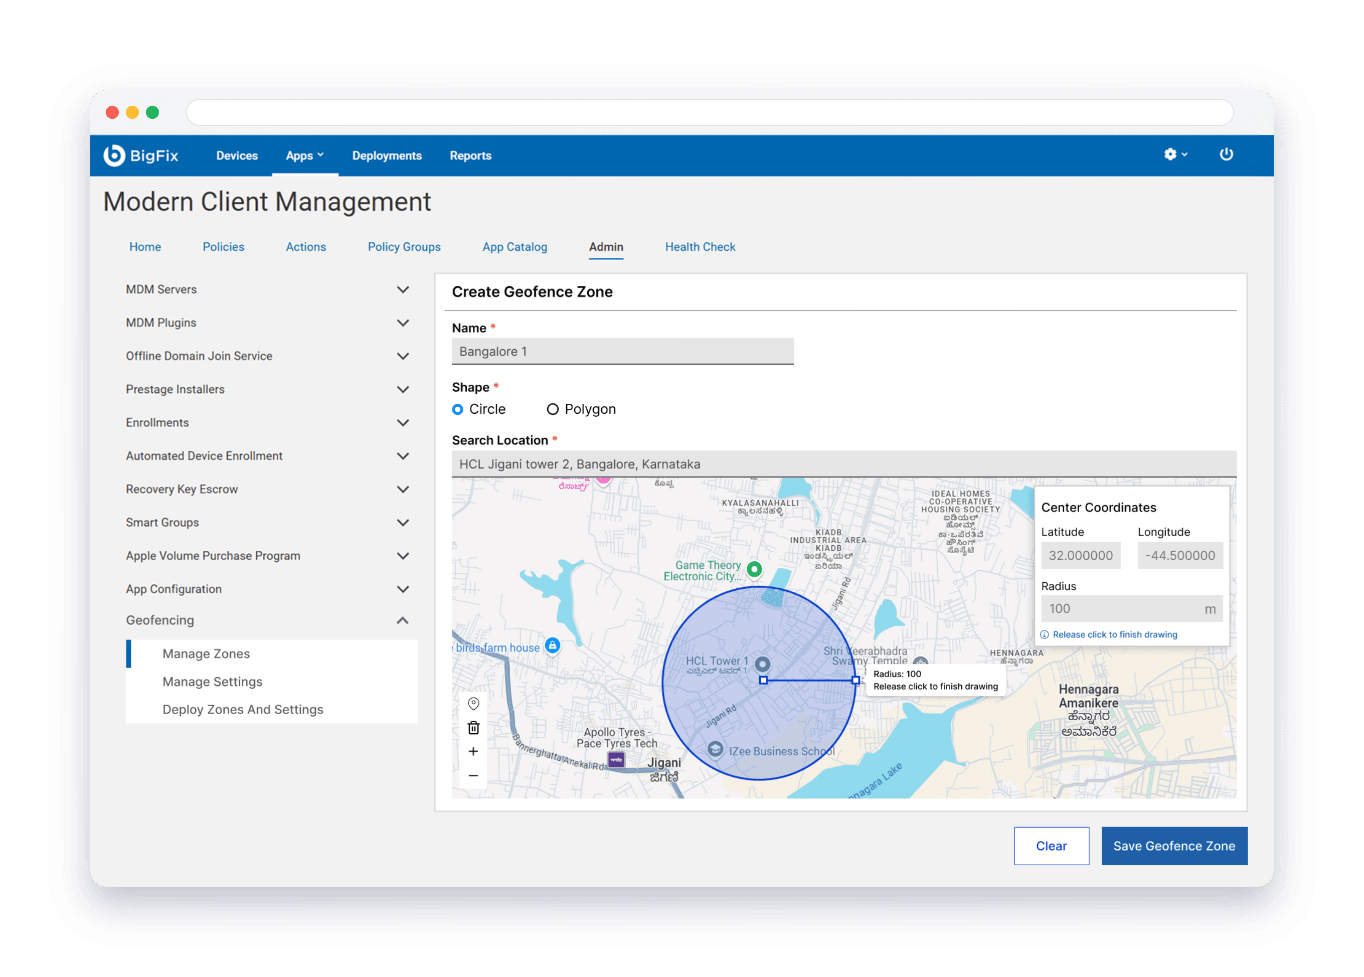This screenshot has height=977, width=1364.
Task: Click the Modern Client Management heading
Action: (267, 202)
